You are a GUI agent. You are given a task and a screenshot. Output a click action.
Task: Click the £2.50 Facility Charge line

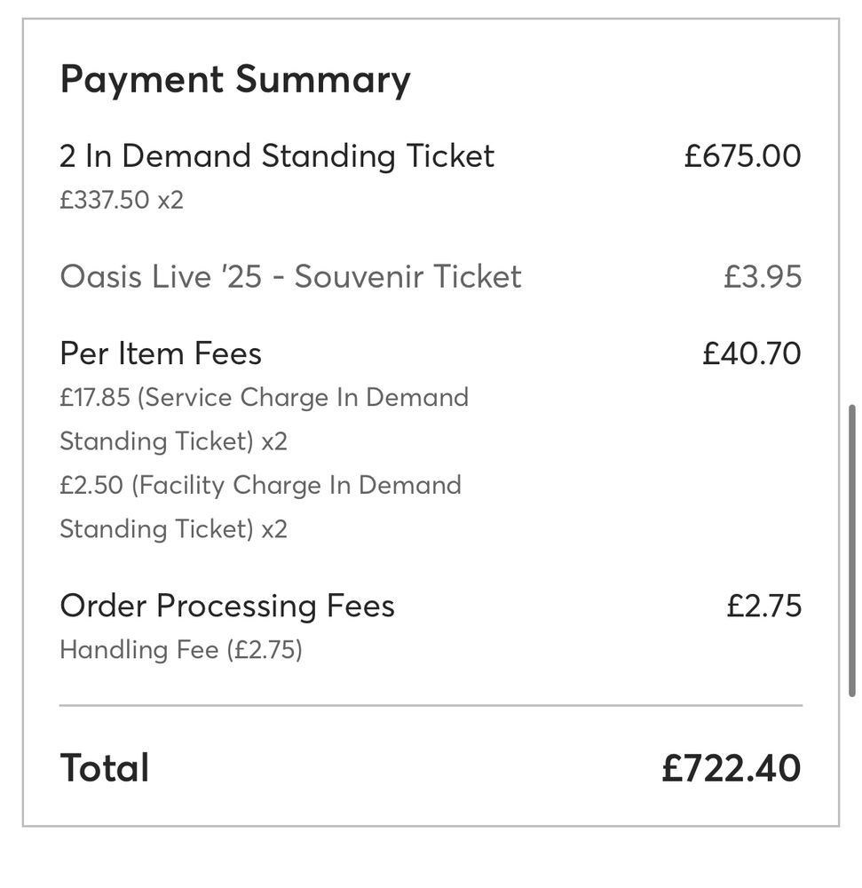pos(260,485)
